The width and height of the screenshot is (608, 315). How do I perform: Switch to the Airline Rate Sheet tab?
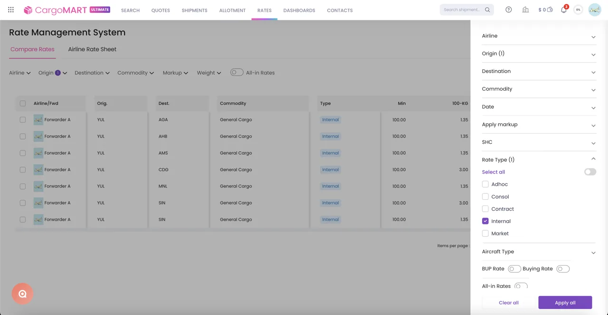pos(92,49)
